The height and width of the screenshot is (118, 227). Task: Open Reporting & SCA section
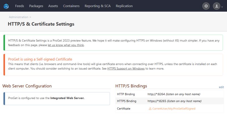coord(98,6)
